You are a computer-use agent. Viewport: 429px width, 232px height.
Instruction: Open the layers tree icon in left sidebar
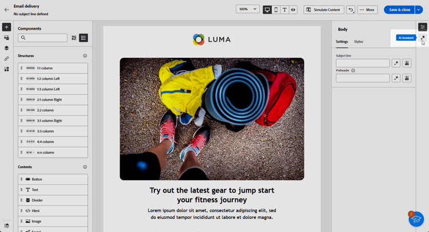(6, 48)
